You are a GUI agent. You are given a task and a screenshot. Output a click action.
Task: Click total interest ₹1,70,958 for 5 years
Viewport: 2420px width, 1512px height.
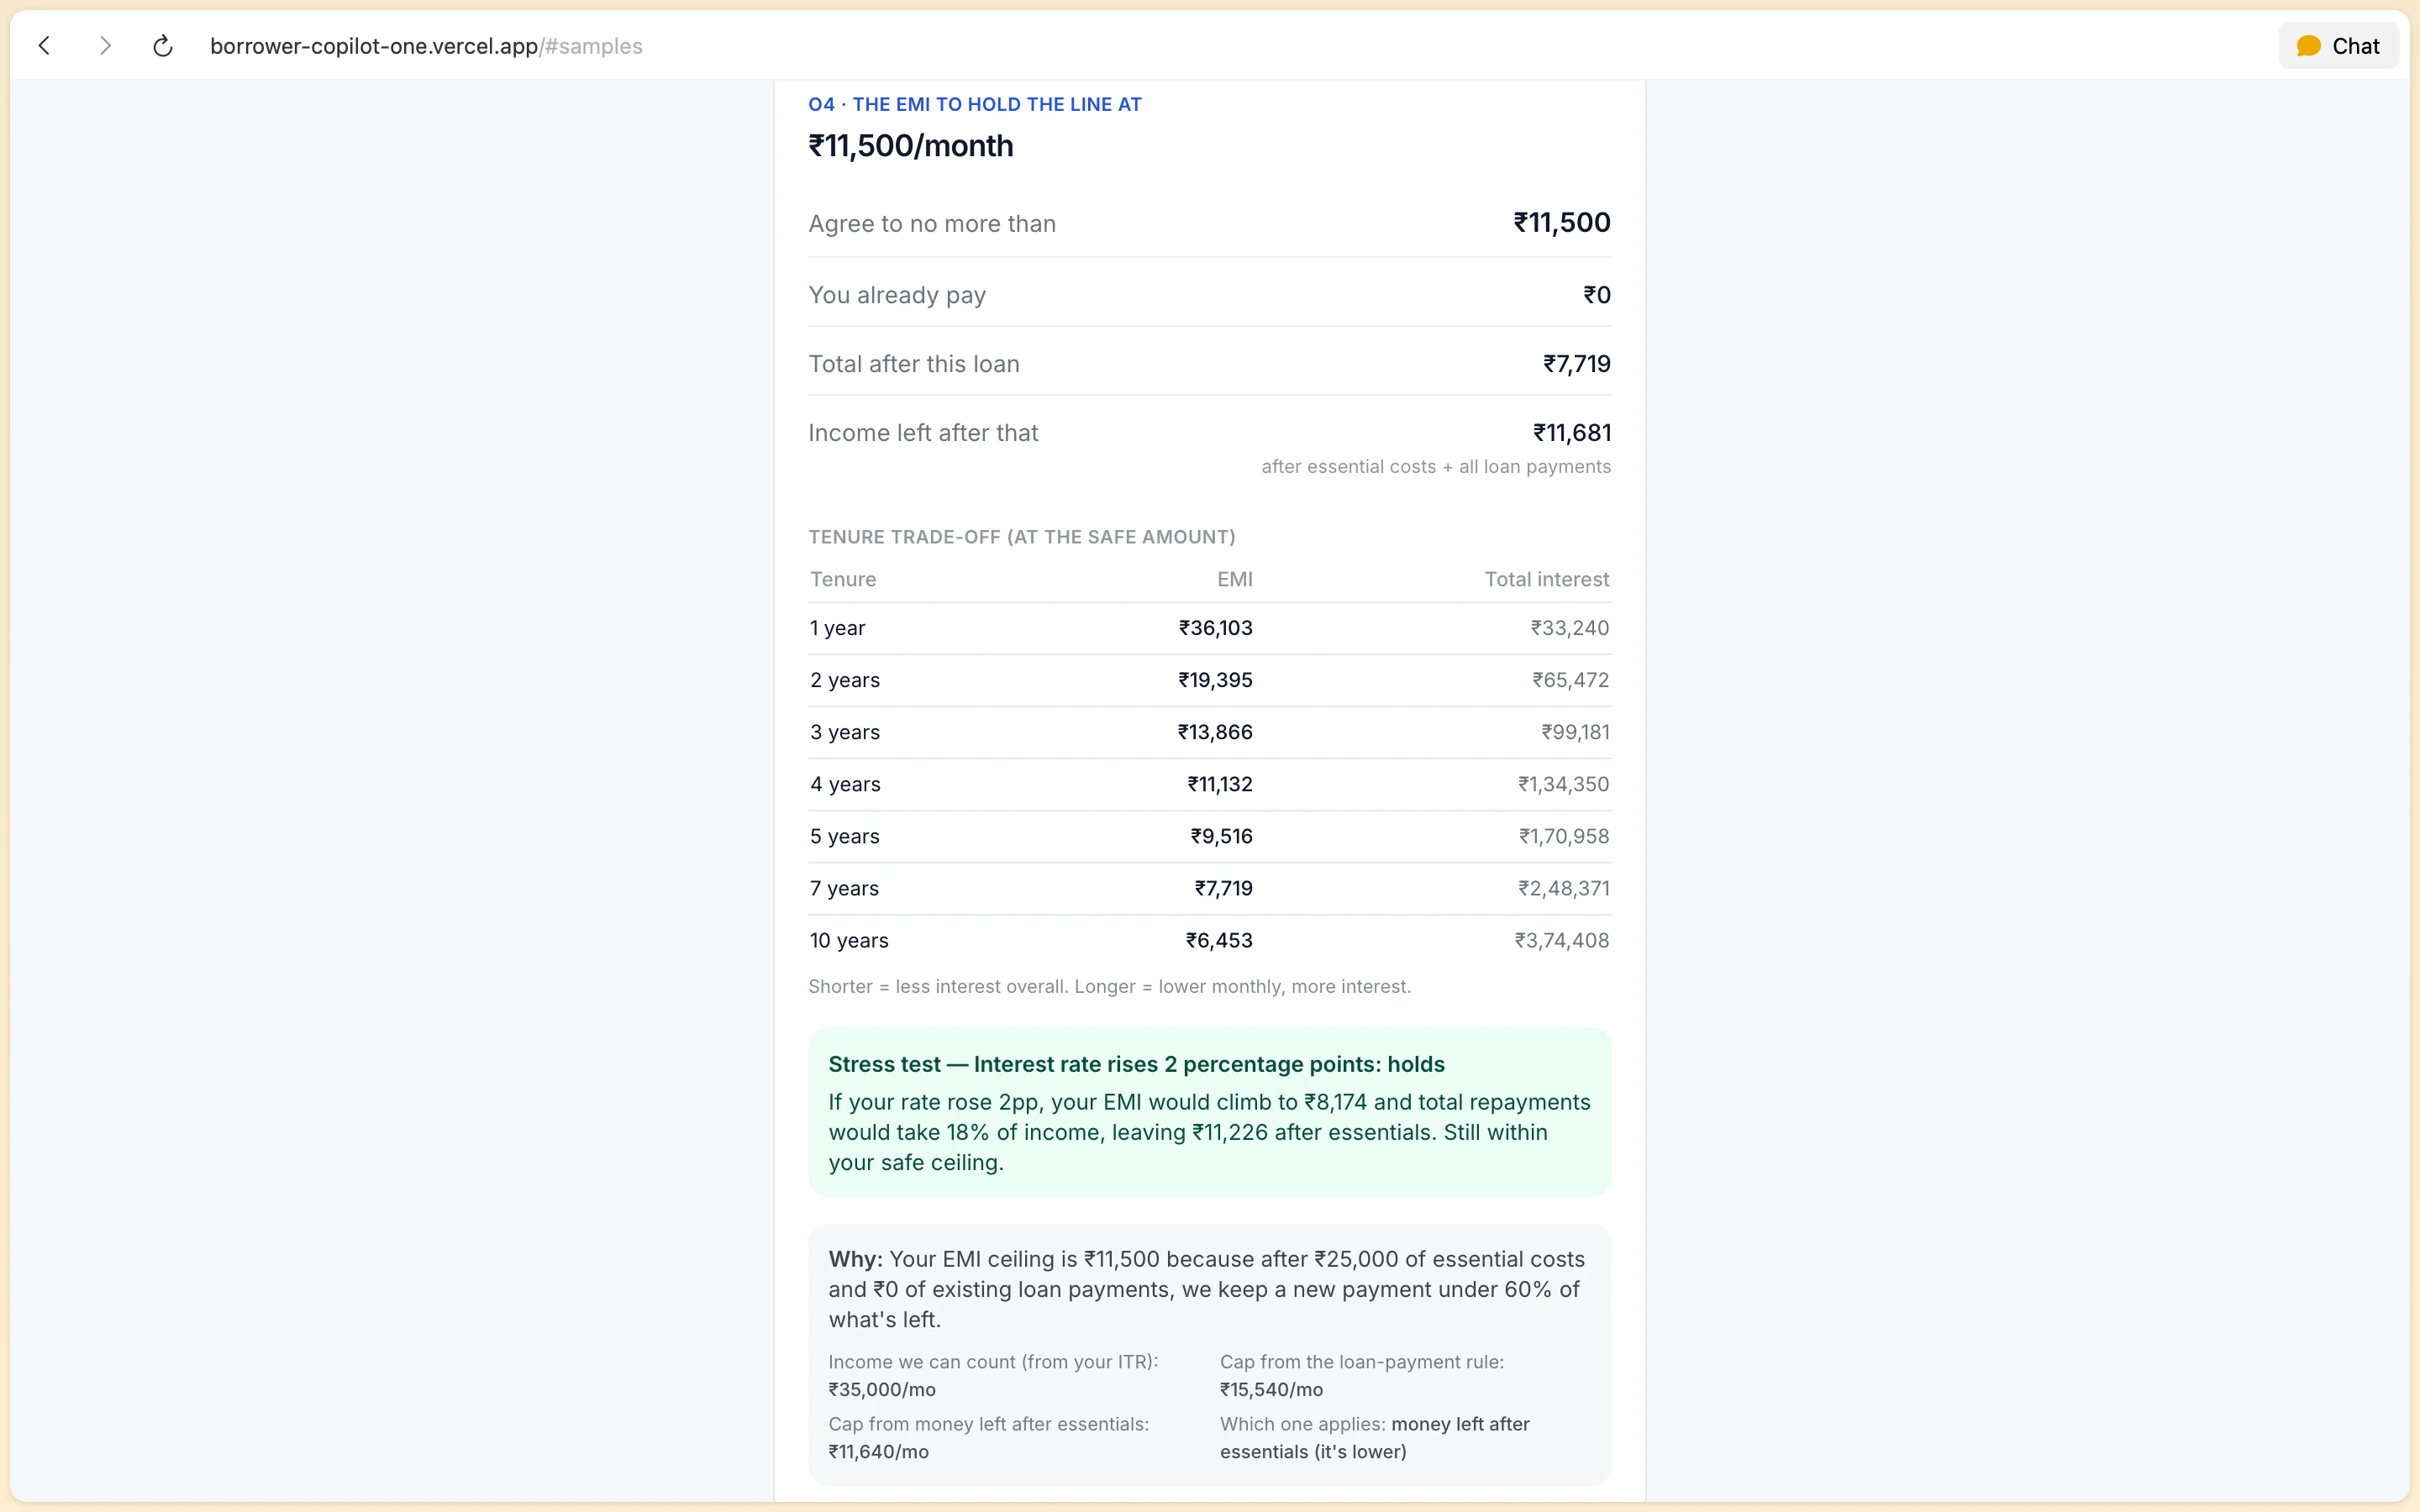pyautogui.click(x=1564, y=836)
